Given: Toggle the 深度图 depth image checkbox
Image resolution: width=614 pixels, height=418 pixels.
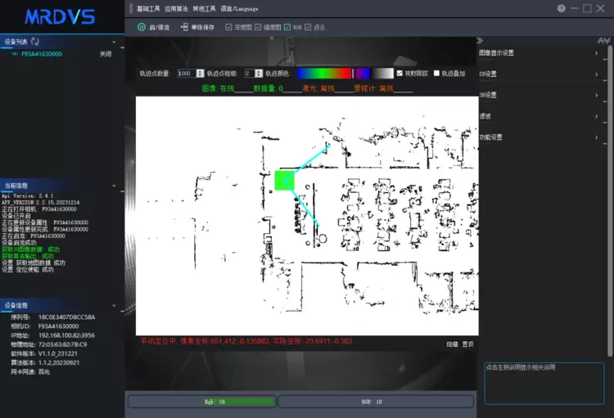Looking at the screenshot, I should coord(228,27).
